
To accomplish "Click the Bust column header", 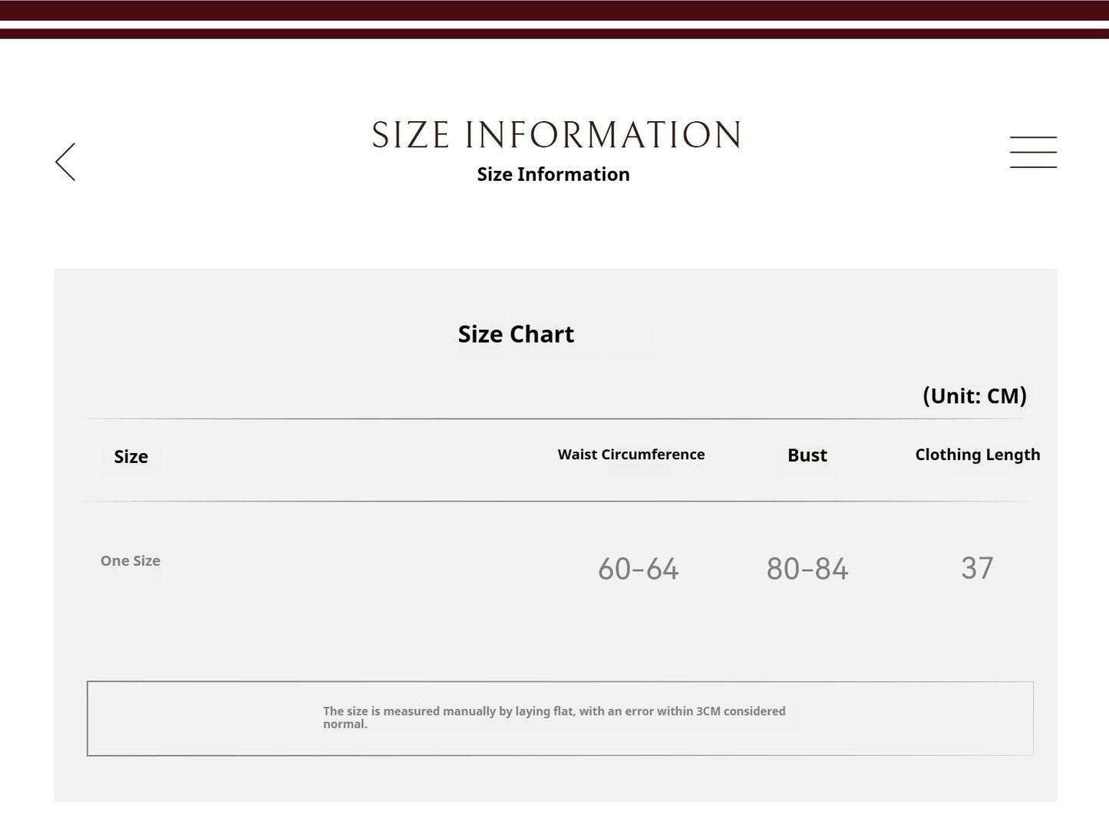I will 807,455.
